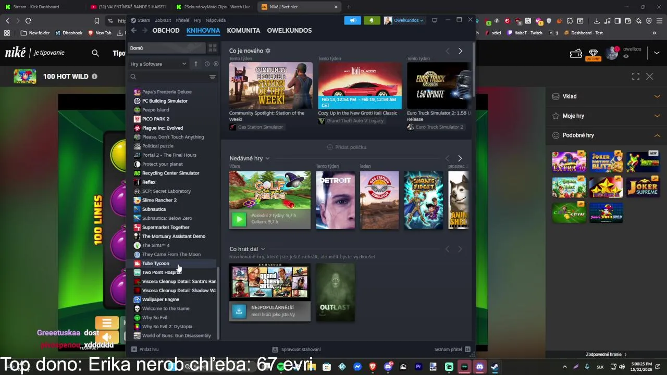Open Steam's green notifications bell

point(372,20)
